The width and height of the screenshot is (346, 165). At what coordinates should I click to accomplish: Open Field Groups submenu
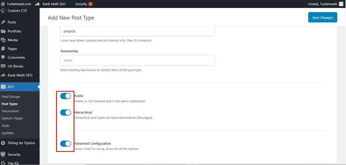click(x=11, y=97)
